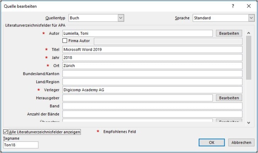Click the Land/Region input field

(x=152, y=82)
